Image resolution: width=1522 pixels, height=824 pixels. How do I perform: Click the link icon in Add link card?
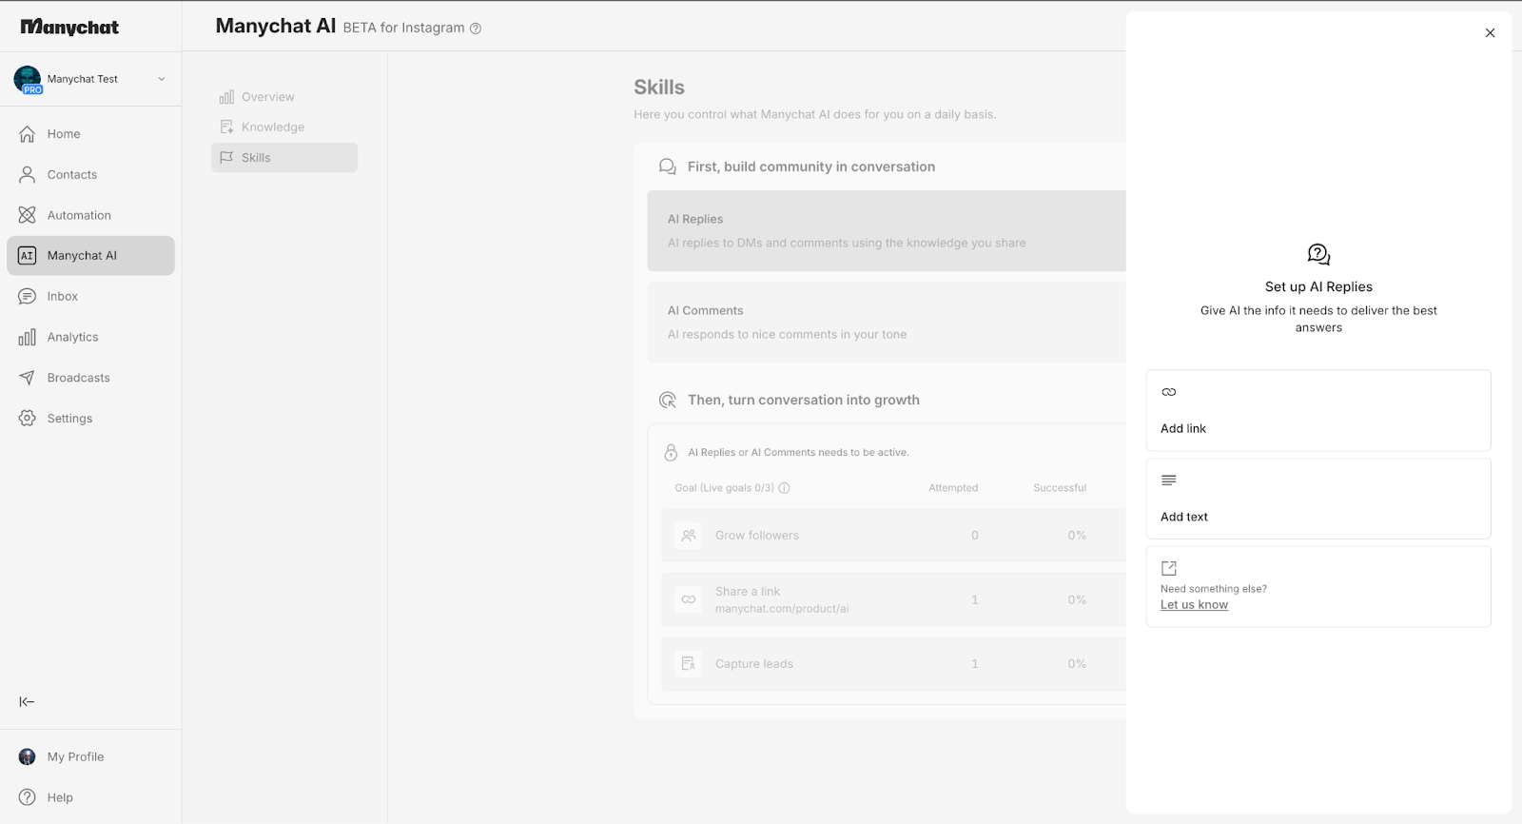(x=1169, y=392)
